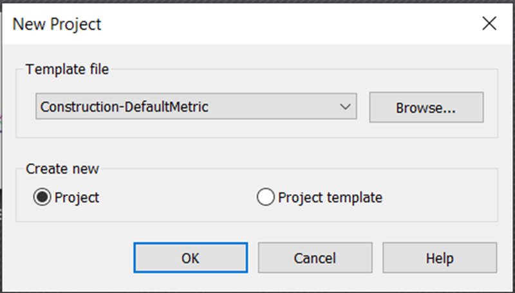
Task: Click the 'Create new' group label
Action: (x=62, y=169)
